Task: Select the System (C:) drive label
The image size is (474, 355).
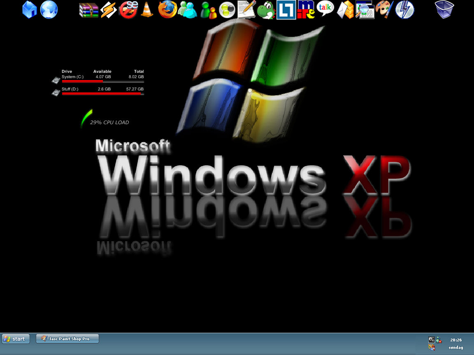Action: 72,77
